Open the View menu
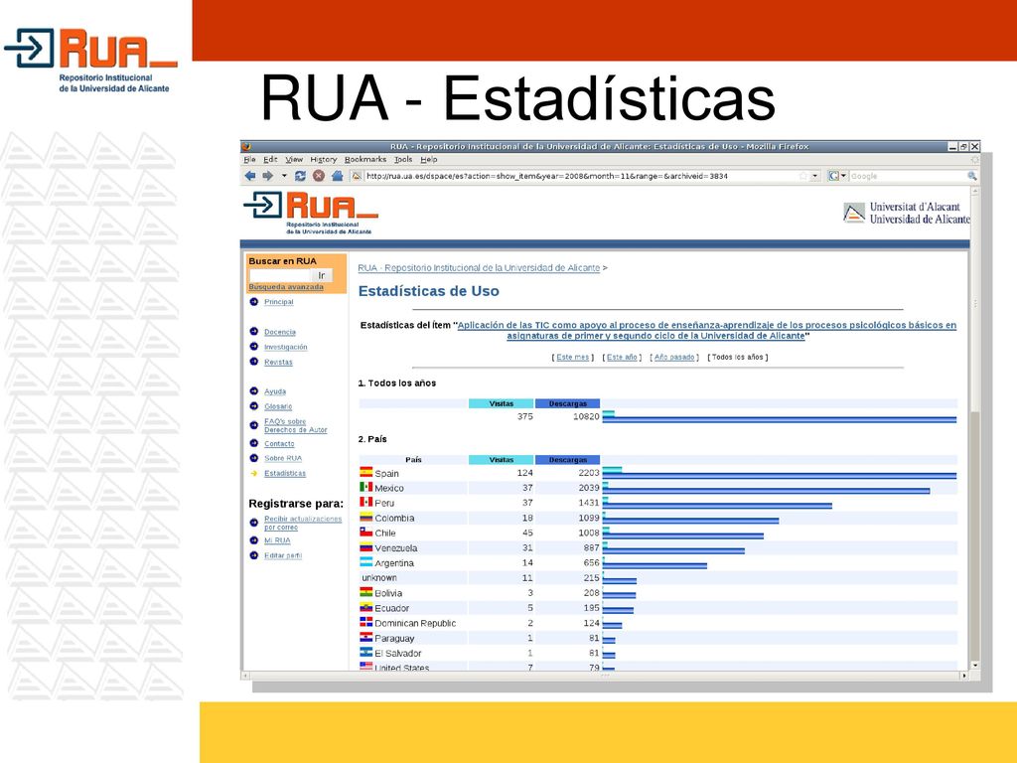Viewport: 1017px width, 763px height. 294,160
